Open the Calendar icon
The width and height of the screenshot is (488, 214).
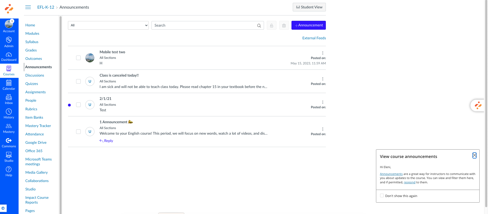click(x=9, y=83)
